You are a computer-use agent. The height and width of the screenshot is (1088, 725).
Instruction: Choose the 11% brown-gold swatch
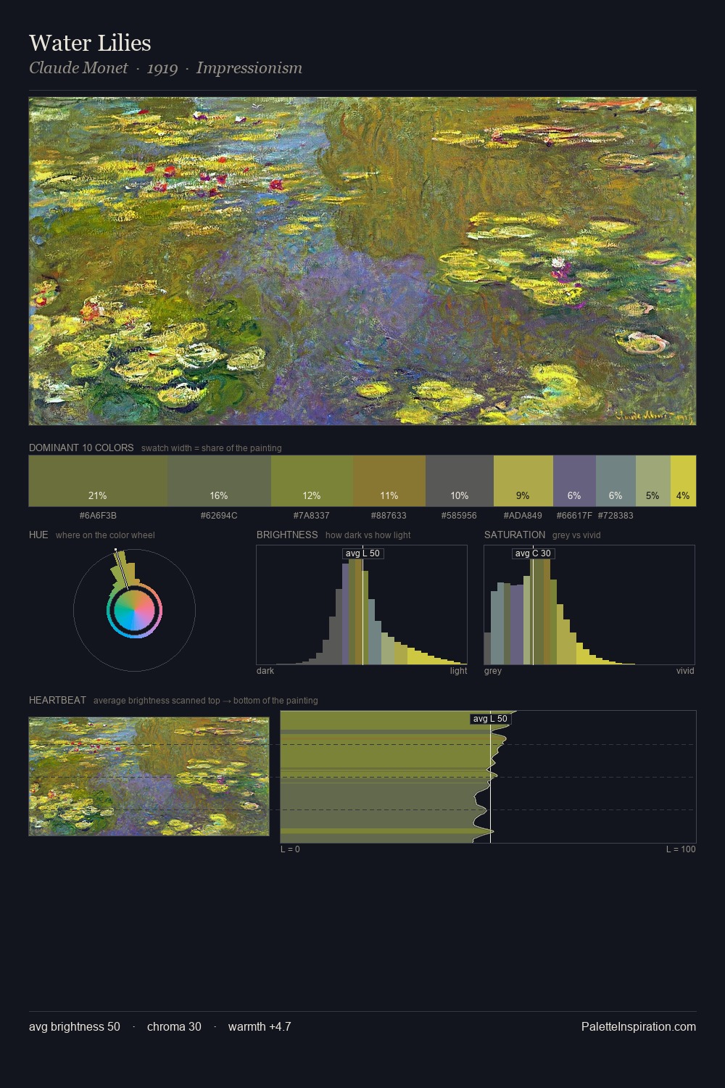point(389,481)
